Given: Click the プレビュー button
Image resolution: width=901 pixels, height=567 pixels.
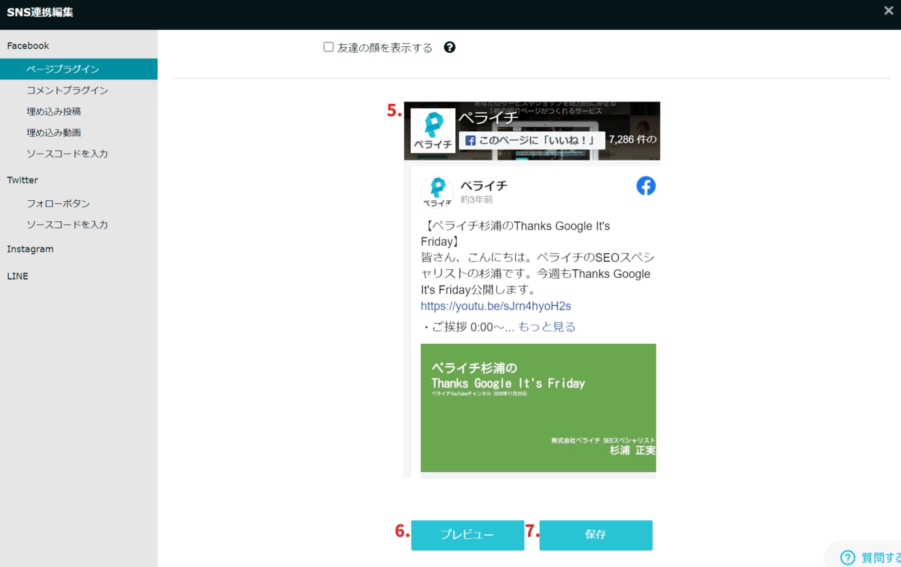Looking at the screenshot, I should [x=467, y=535].
